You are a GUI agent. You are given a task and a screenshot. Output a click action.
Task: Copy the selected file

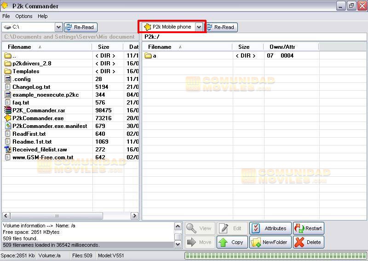[x=232, y=242]
